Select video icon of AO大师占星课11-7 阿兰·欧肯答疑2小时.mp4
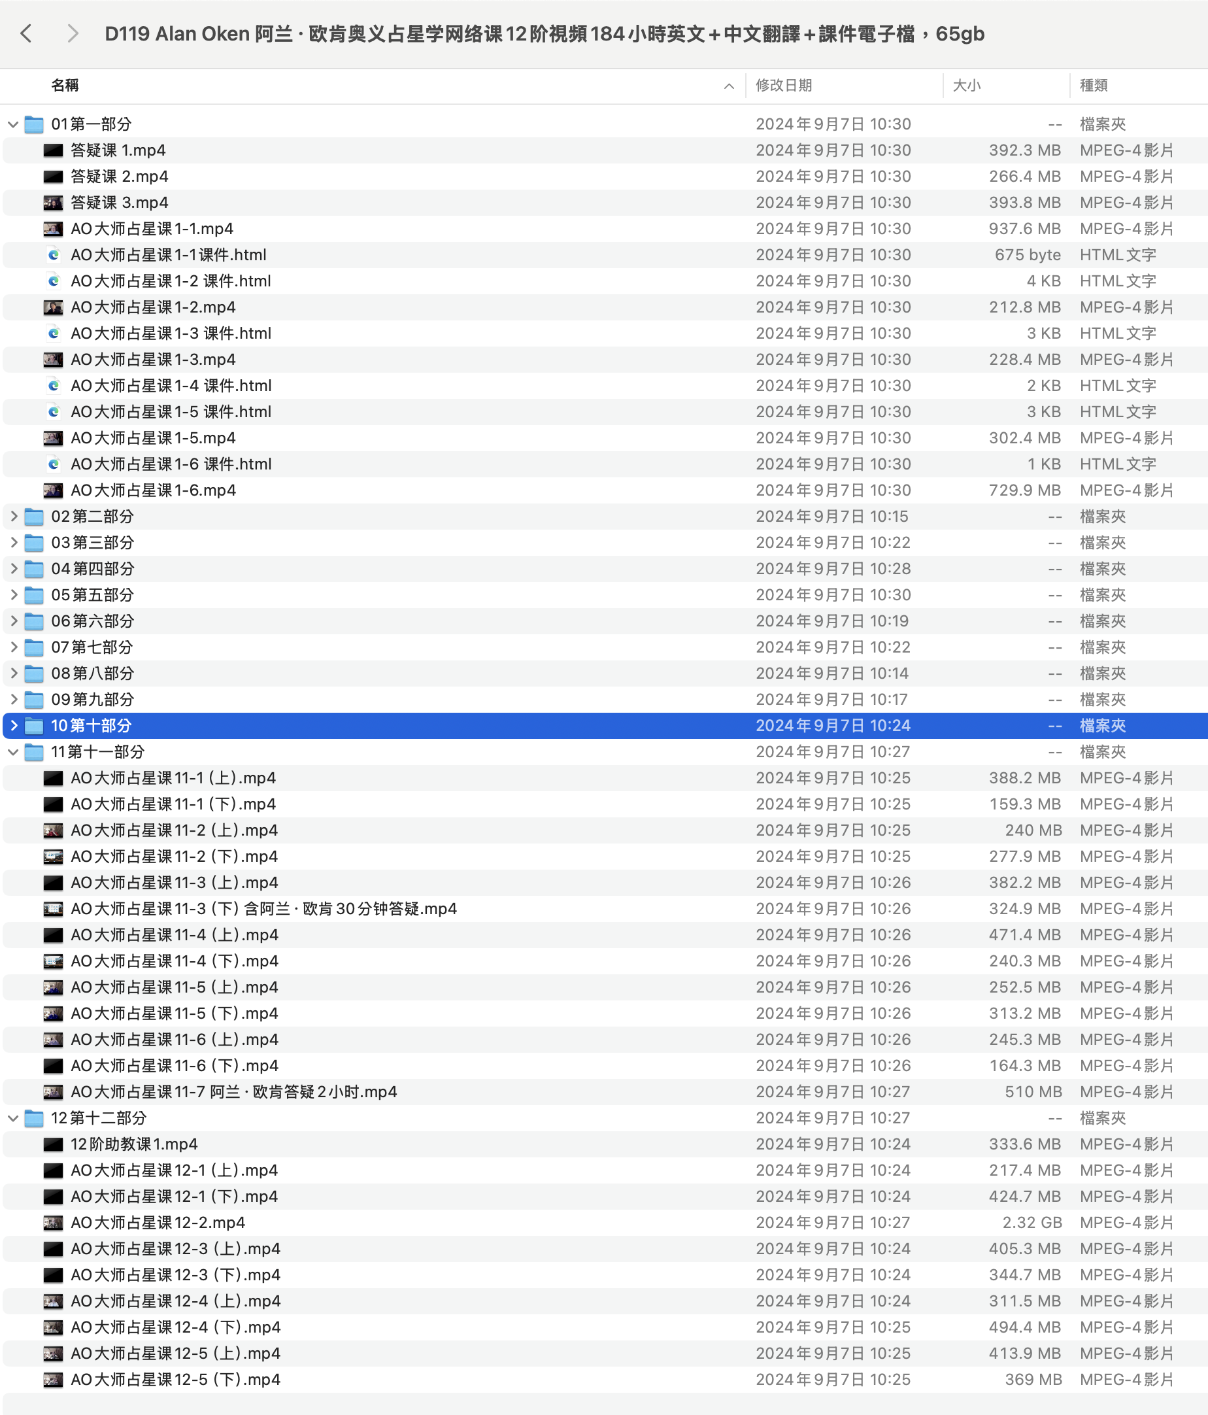This screenshot has width=1208, height=1415. point(53,1092)
